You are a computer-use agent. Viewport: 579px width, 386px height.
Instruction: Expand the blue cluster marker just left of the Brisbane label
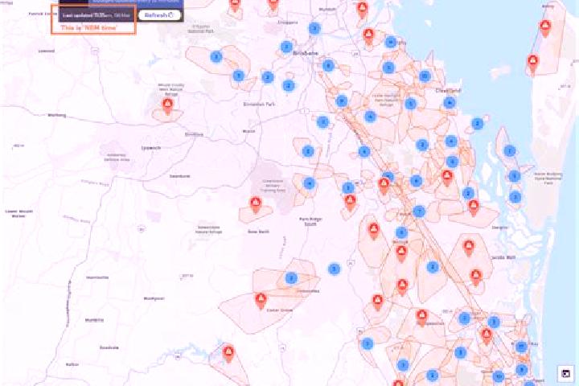point(286,47)
